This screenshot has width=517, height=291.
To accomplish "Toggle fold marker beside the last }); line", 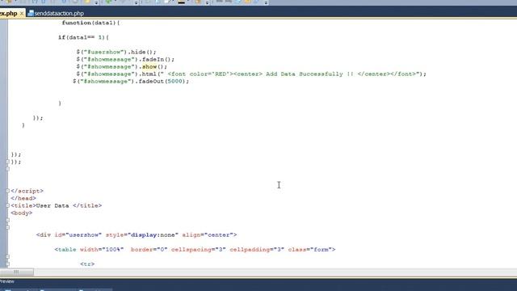I will [7, 162].
